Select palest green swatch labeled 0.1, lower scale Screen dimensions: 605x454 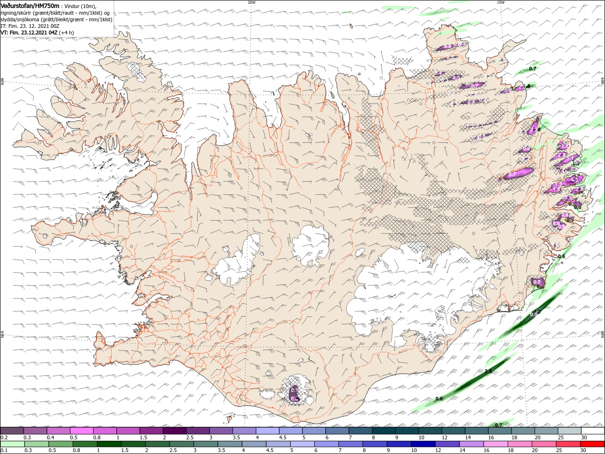click(12, 444)
